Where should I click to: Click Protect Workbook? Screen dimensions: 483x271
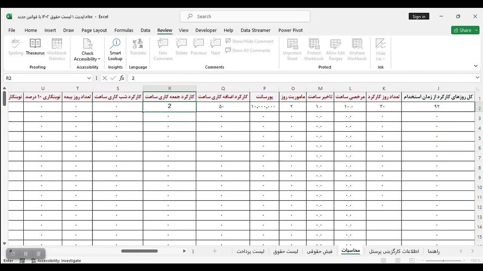pyautogui.click(x=314, y=49)
